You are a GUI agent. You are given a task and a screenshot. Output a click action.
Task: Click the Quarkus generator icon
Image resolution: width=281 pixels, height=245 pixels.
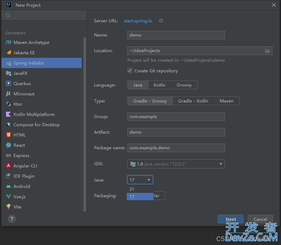click(9, 83)
